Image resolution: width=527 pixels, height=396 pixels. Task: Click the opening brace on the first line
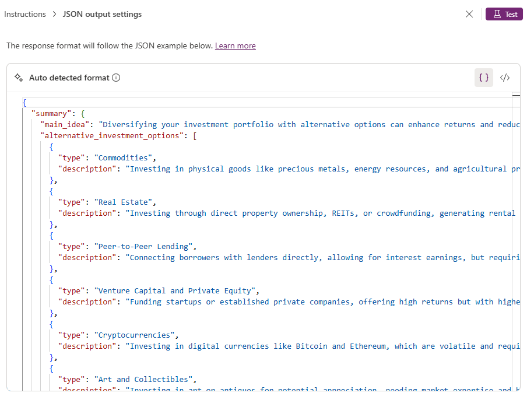pyautogui.click(x=24, y=102)
